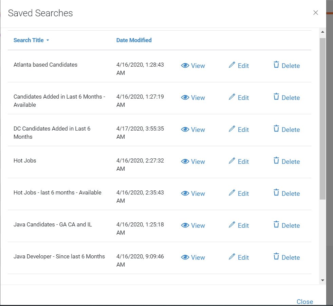Click trash icon for Atlanta based Candidates

(x=276, y=65)
